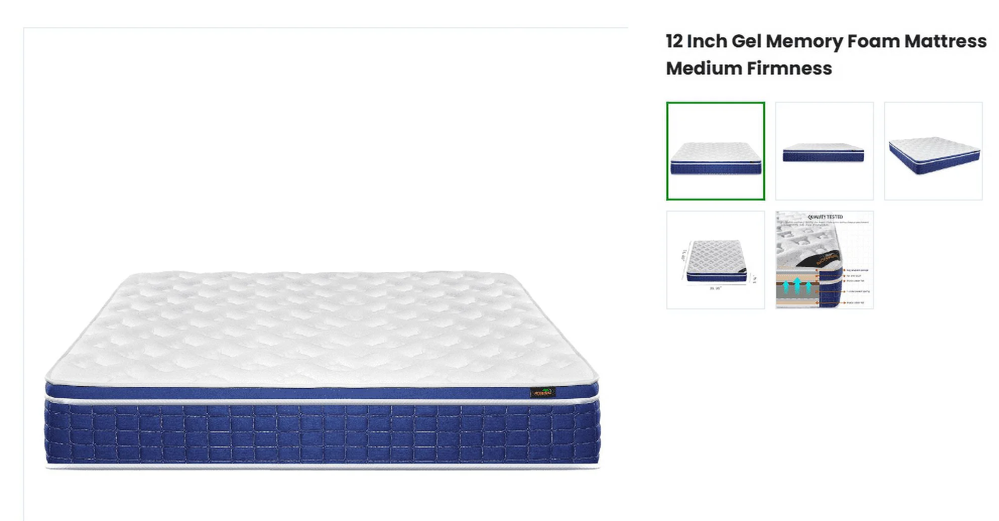Click the "QUALITY TESTED" heading in the last thumbnail
This screenshot has width=999, height=521.
click(825, 217)
